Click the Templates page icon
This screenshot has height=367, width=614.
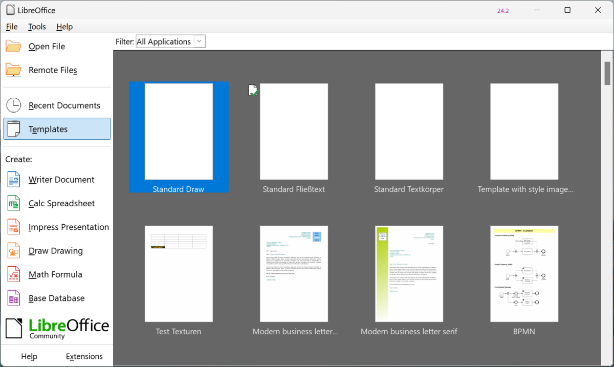(x=13, y=129)
